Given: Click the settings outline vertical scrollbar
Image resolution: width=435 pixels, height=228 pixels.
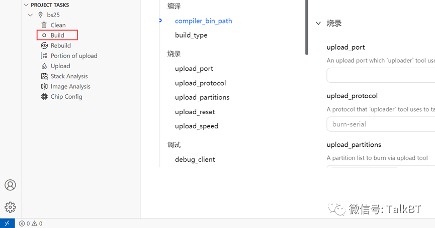Looking at the screenshot, I should pyautogui.click(x=307, y=28).
